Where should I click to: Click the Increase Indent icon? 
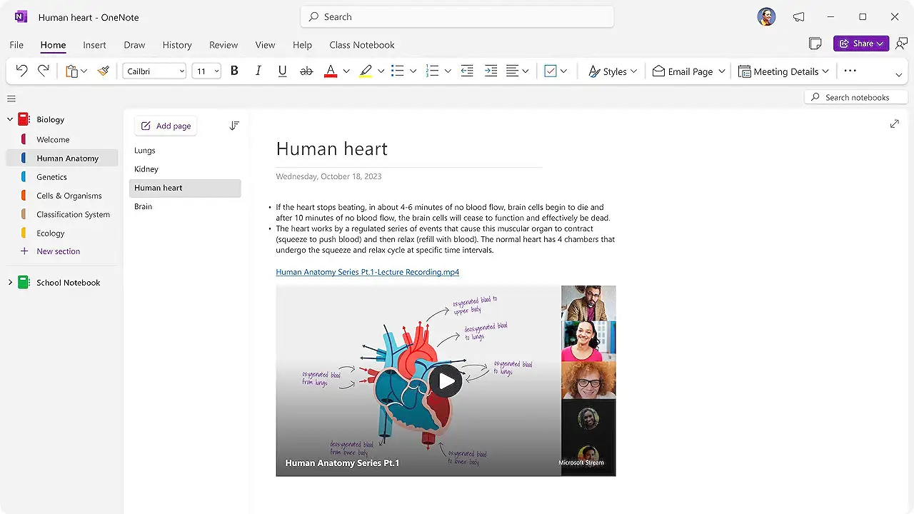491,71
